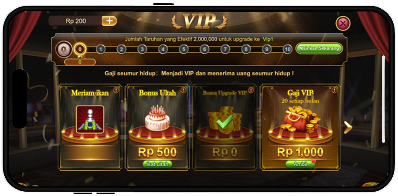Image resolution: width=398 pixels, height=196 pixels.
Task: Close the VIP panel with the X
Action: click(343, 24)
